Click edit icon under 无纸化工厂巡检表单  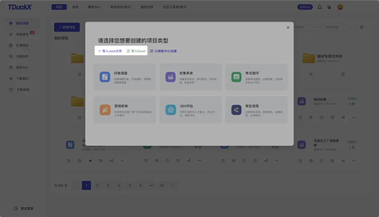(x=300, y=161)
